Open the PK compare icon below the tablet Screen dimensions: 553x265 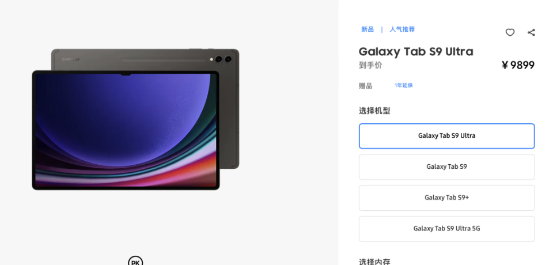pyautogui.click(x=135, y=260)
